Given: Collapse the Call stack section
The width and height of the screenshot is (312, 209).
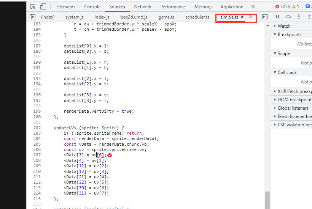Looking at the screenshot, I should [291, 72].
